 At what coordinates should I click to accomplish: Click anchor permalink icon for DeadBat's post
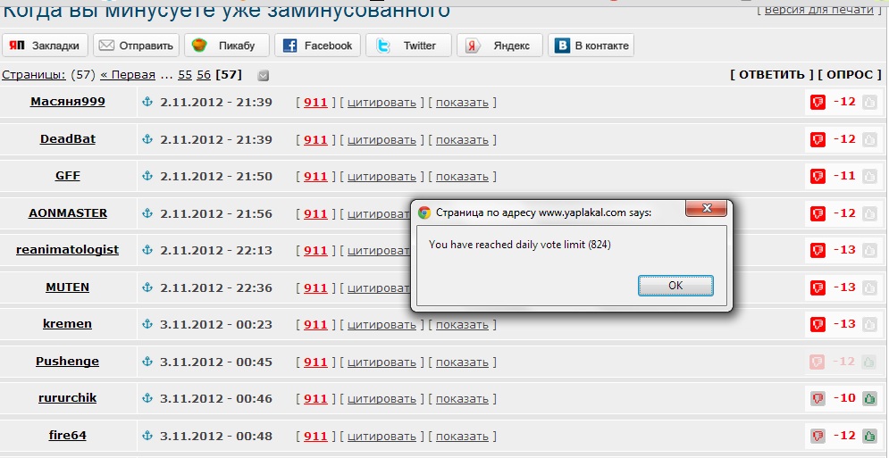148,139
